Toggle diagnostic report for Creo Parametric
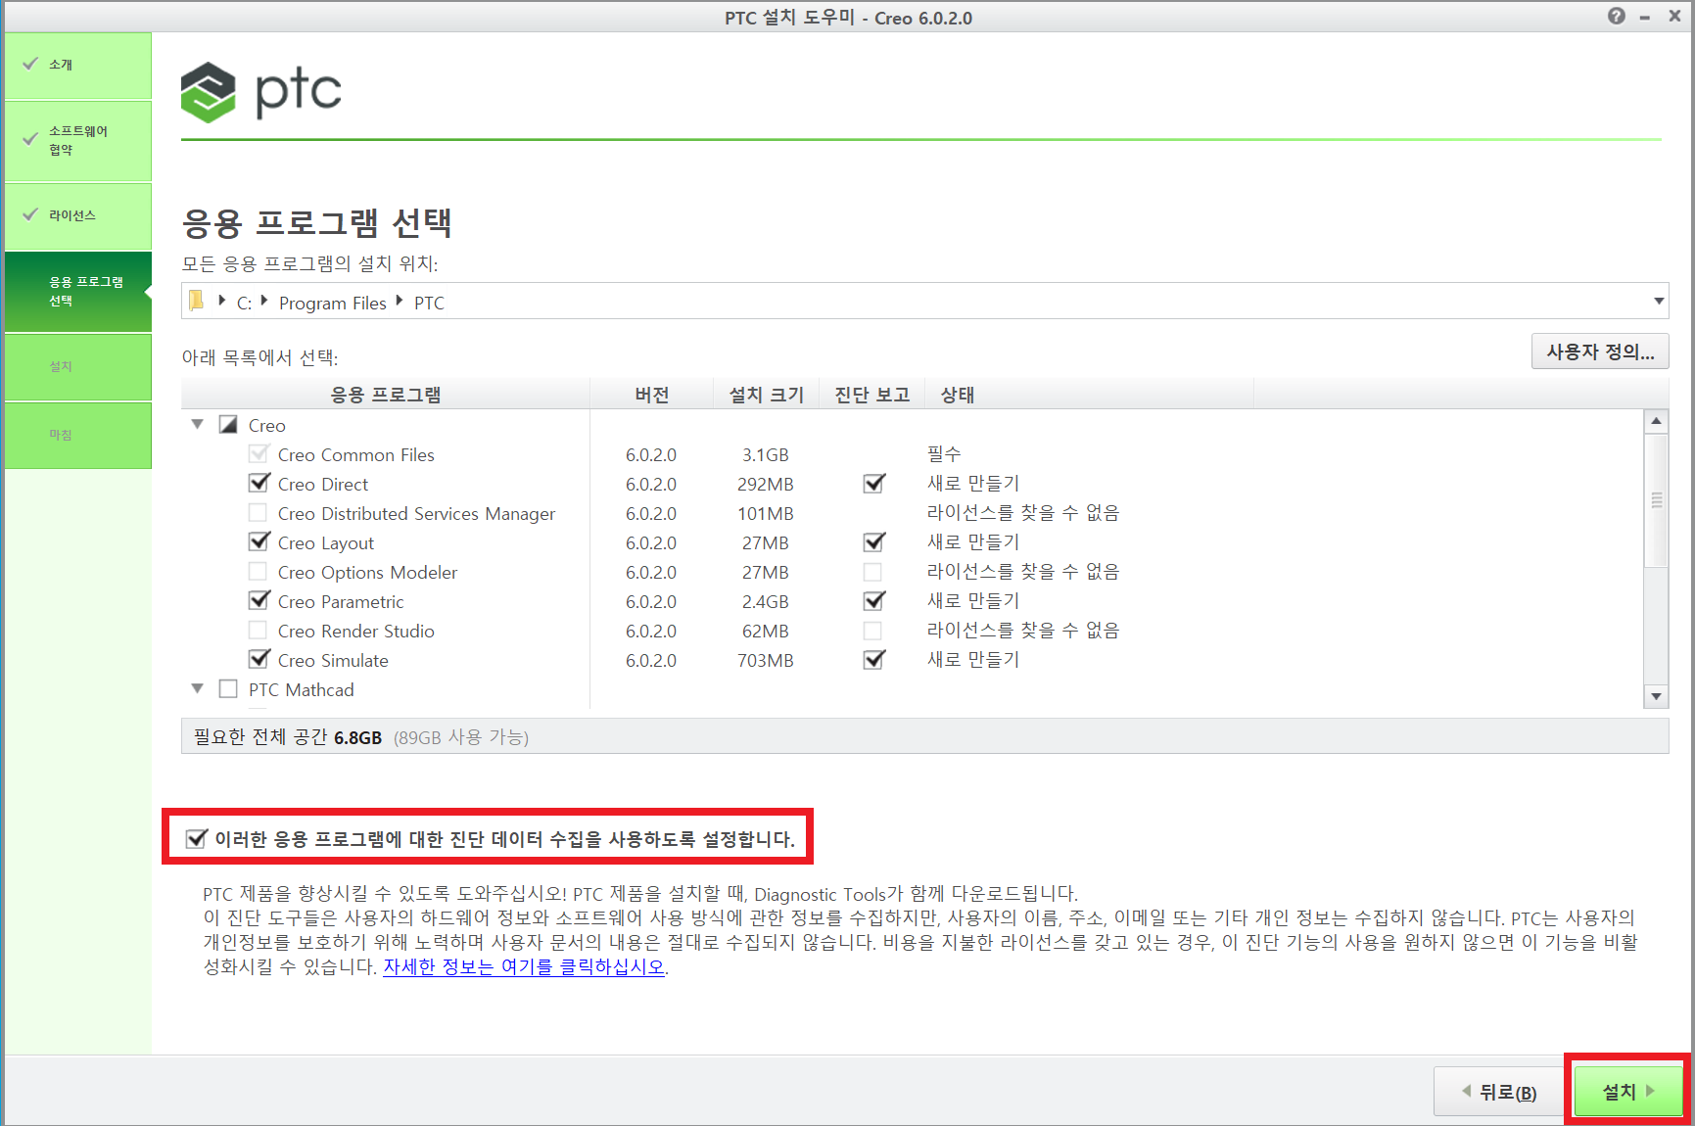Image resolution: width=1695 pixels, height=1126 pixels. 873,600
